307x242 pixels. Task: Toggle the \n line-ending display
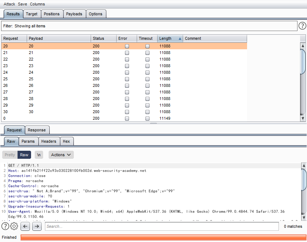(x=39, y=155)
